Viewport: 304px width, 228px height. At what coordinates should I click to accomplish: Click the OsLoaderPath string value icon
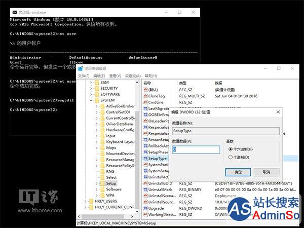tap(145, 121)
